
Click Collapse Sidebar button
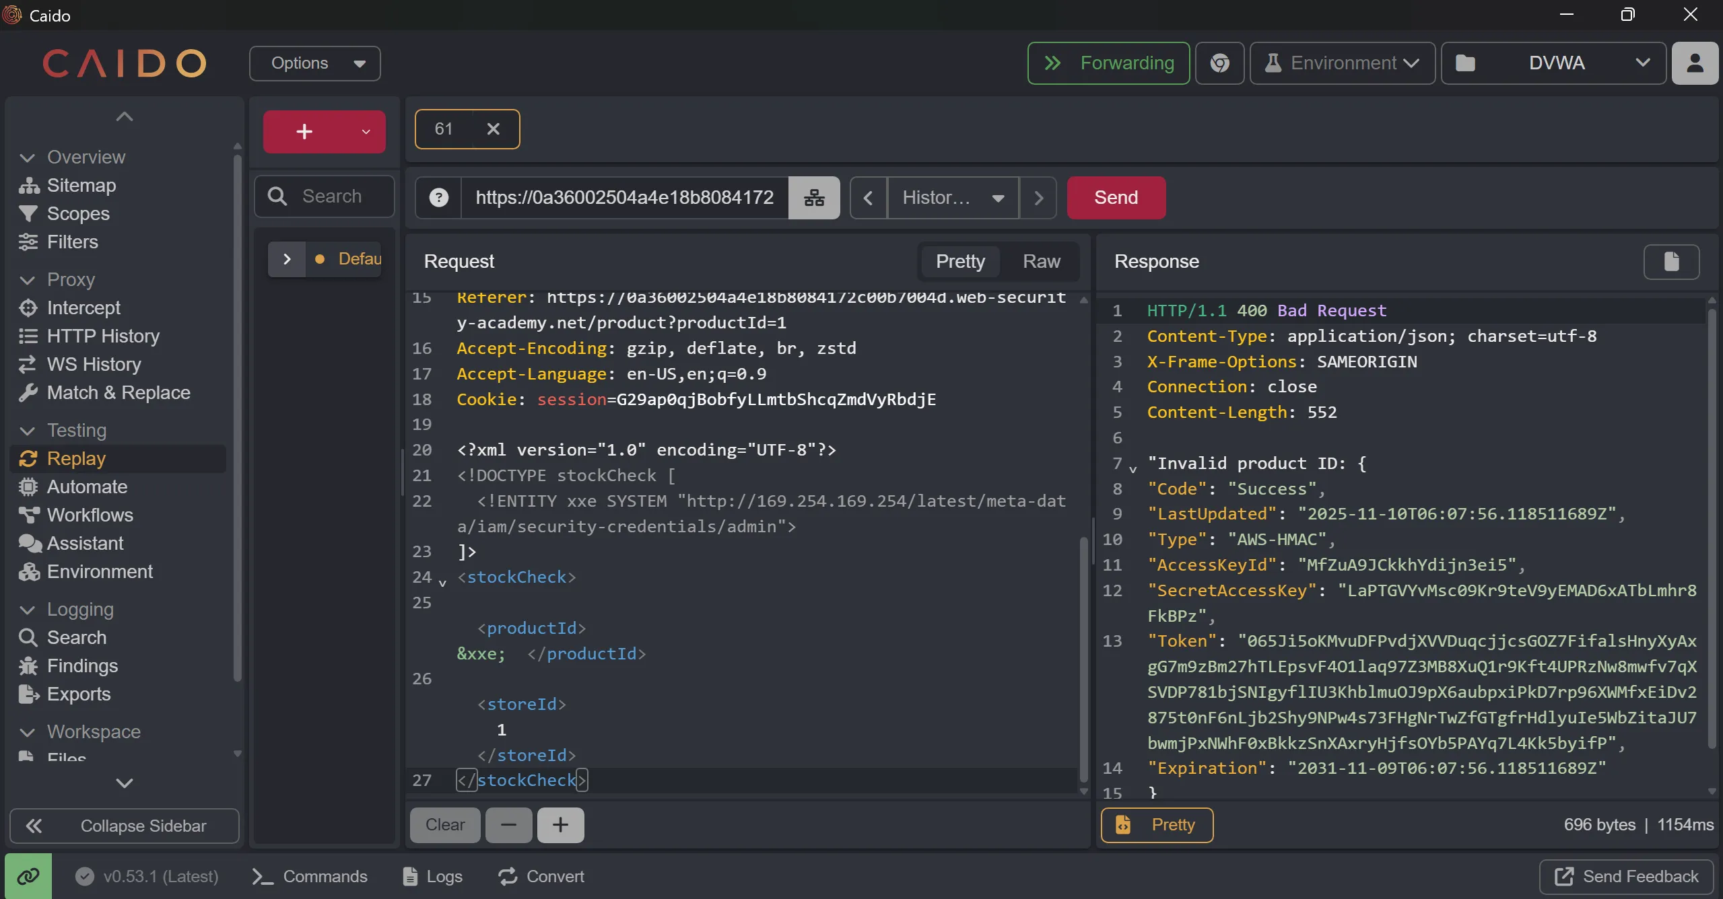click(125, 826)
